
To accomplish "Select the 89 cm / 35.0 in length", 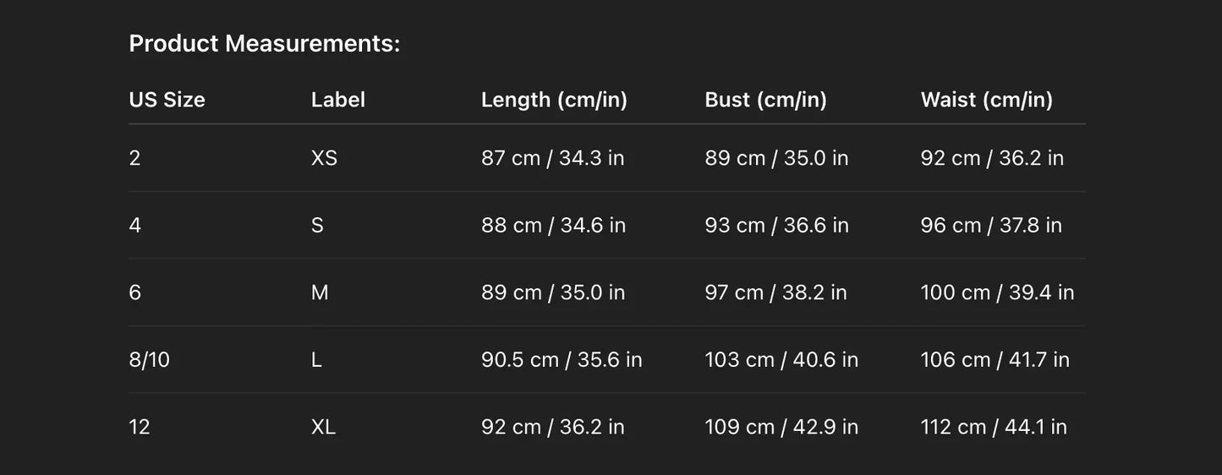I will click(553, 292).
